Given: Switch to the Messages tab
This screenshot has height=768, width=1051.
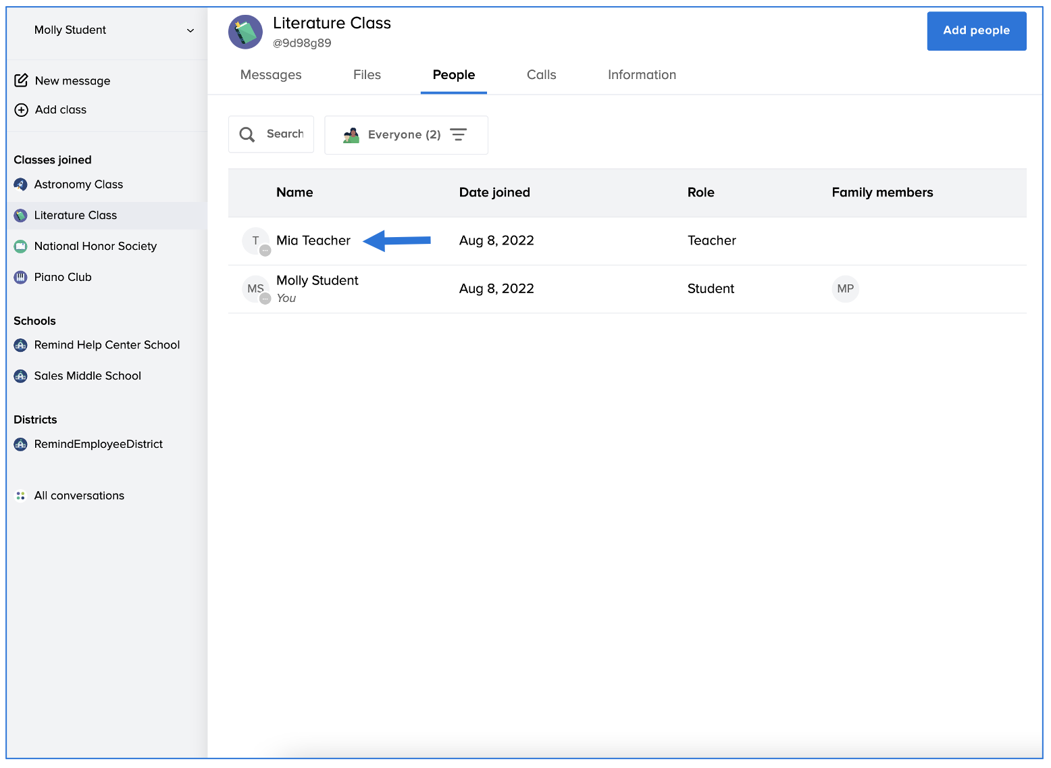Looking at the screenshot, I should click(x=271, y=75).
